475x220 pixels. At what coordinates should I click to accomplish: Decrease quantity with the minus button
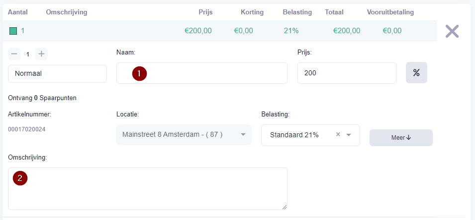coord(14,54)
